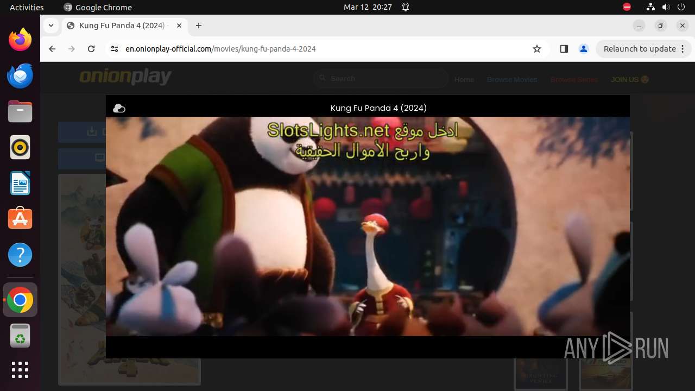Select the Kung Fu Panda 4 tab

124,26
